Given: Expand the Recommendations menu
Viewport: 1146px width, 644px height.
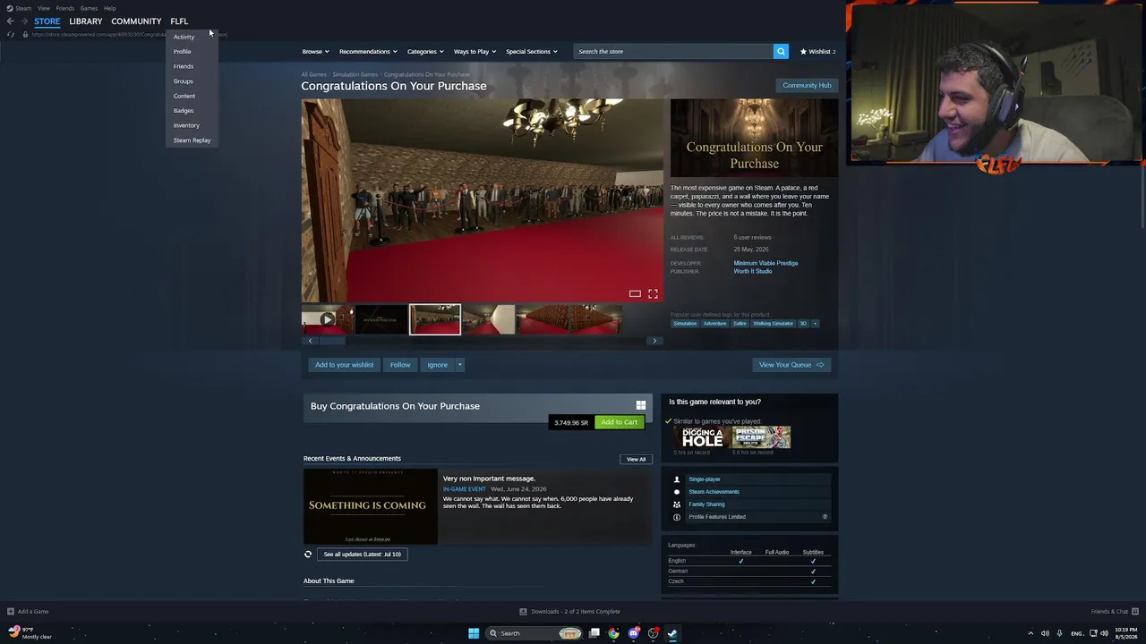Looking at the screenshot, I should click(368, 52).
